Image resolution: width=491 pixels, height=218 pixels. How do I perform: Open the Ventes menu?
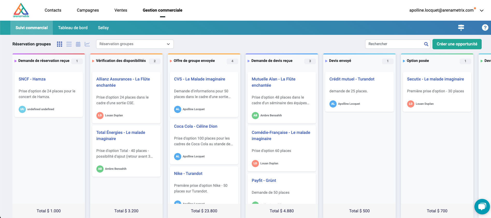[121, 10]
